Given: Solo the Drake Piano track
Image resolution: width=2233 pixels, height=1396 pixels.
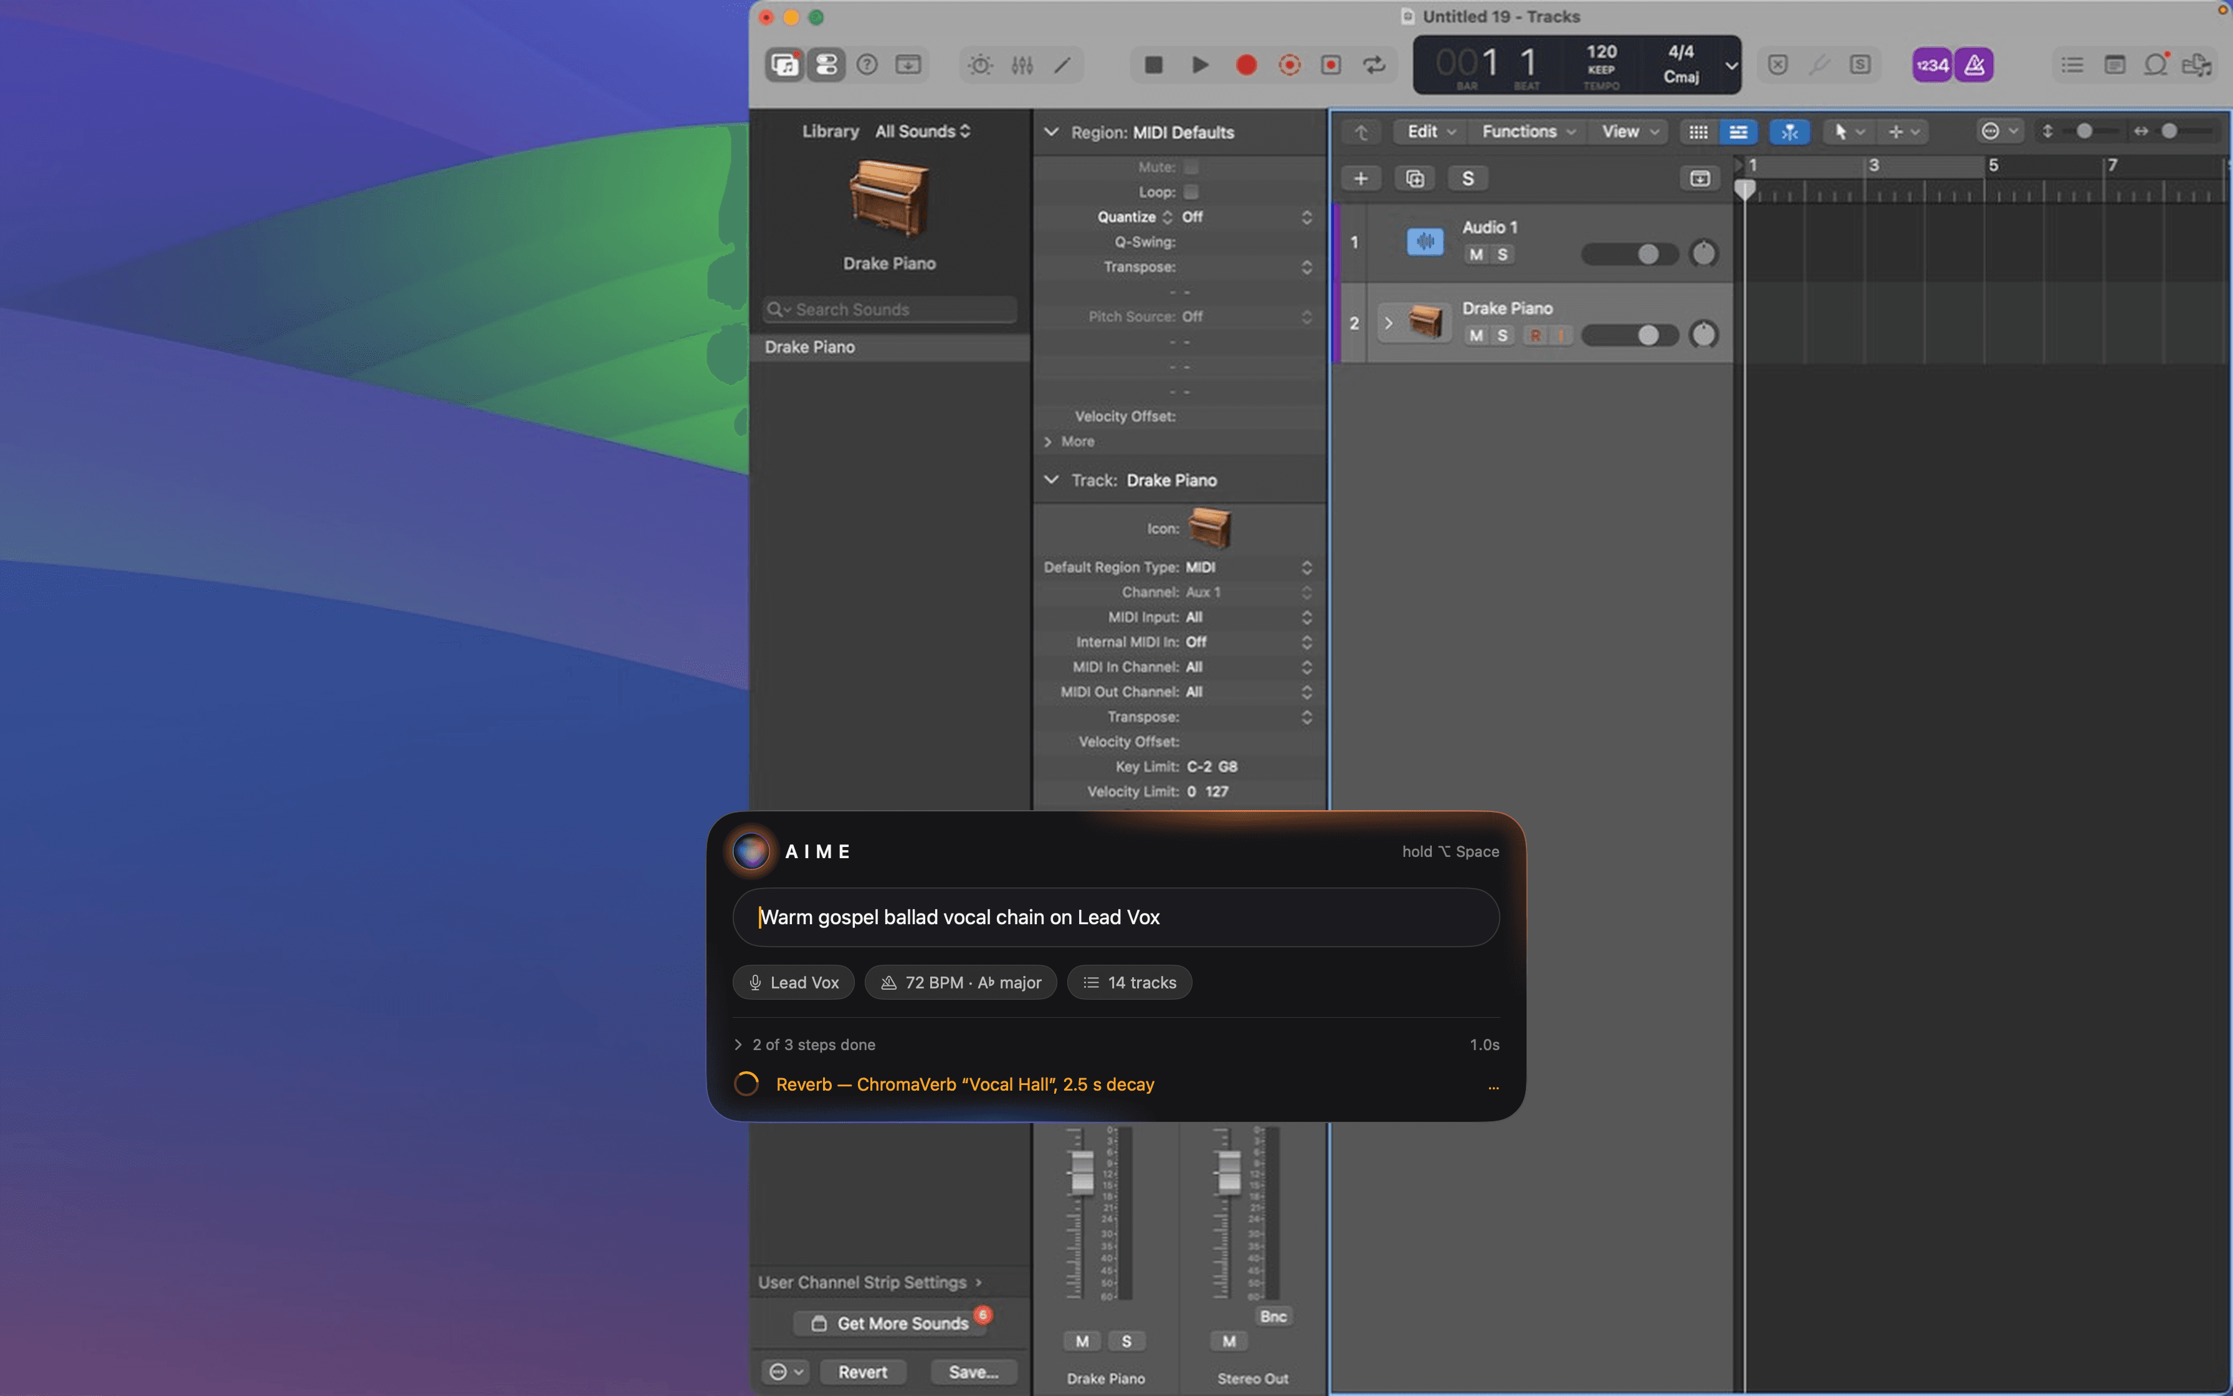Looking at the screenshot, I should [x=1502, y=336].
